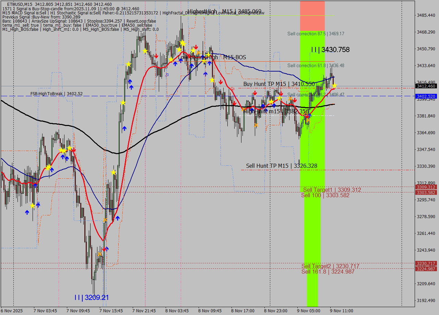Click the lowest yellow star near 7 Nov 03:45

pos(33,205)
